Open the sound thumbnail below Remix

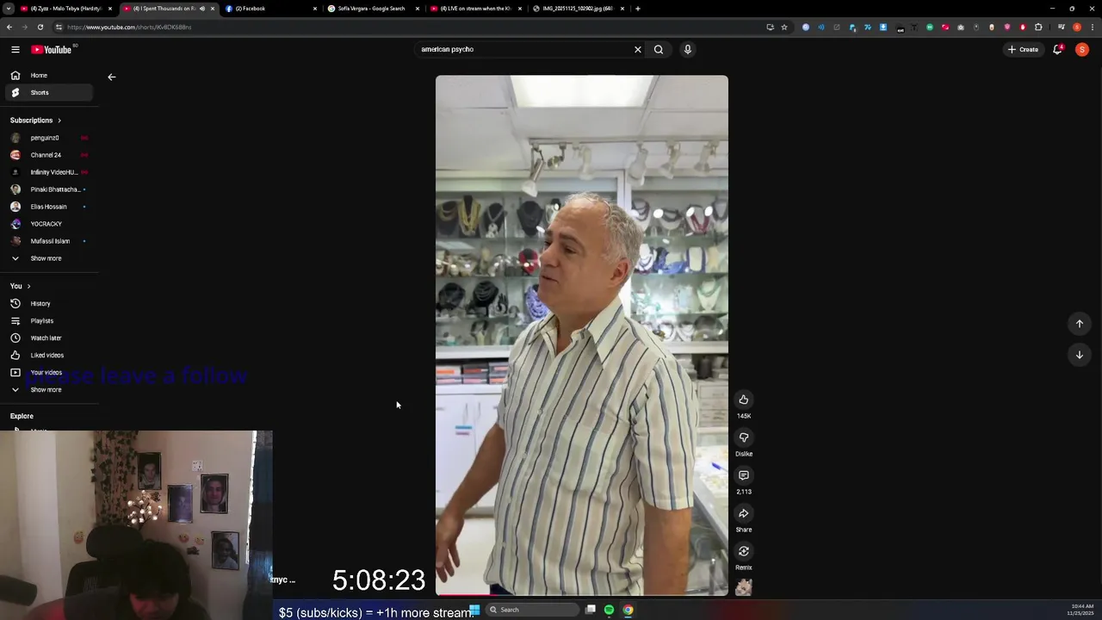pyautogui.click(x=744, y=587)
